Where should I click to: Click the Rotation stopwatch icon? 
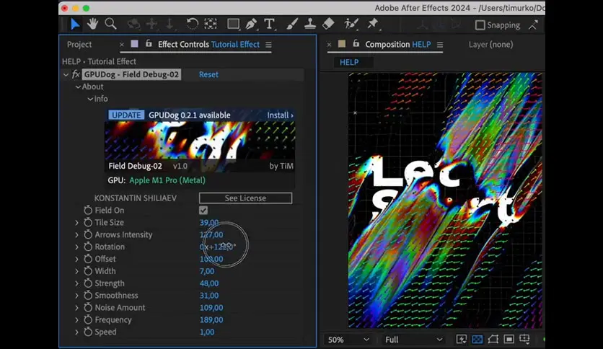click(88, 247)
